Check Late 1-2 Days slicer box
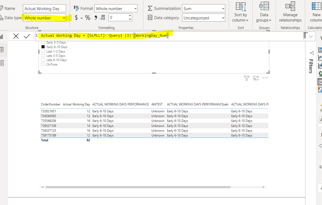Viewport: 322px width, 205px height. pos(43,51)
